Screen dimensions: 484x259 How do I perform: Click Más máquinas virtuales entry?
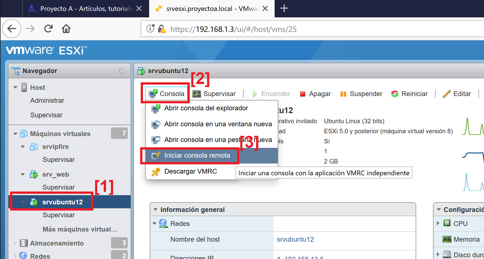[80, 229]
